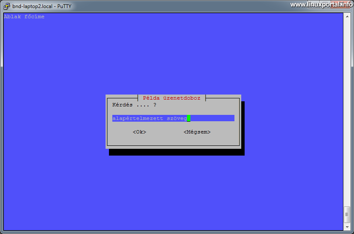
Task: Click the scrollbar up arrow
Action: (347, 17)
